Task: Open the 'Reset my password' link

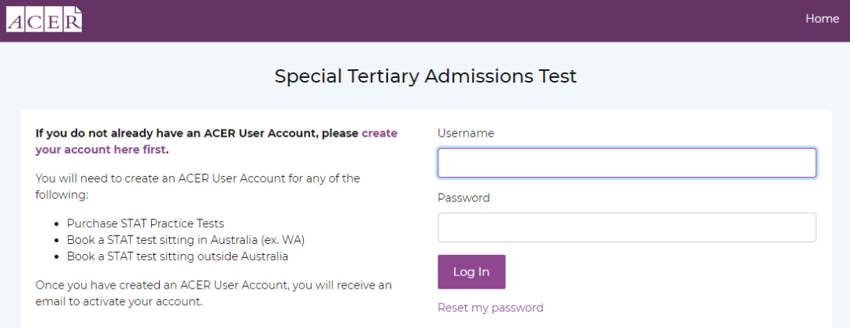Action: (x=490, y=308)
